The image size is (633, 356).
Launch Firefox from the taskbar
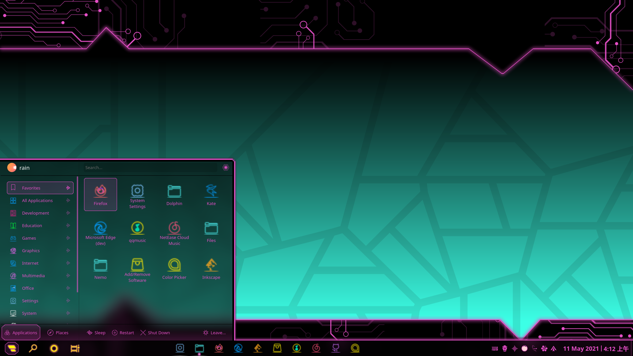pyautogui.click(x=219, y=348)
